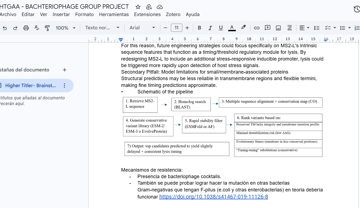Toggle bold formatting

pos(199,28)
